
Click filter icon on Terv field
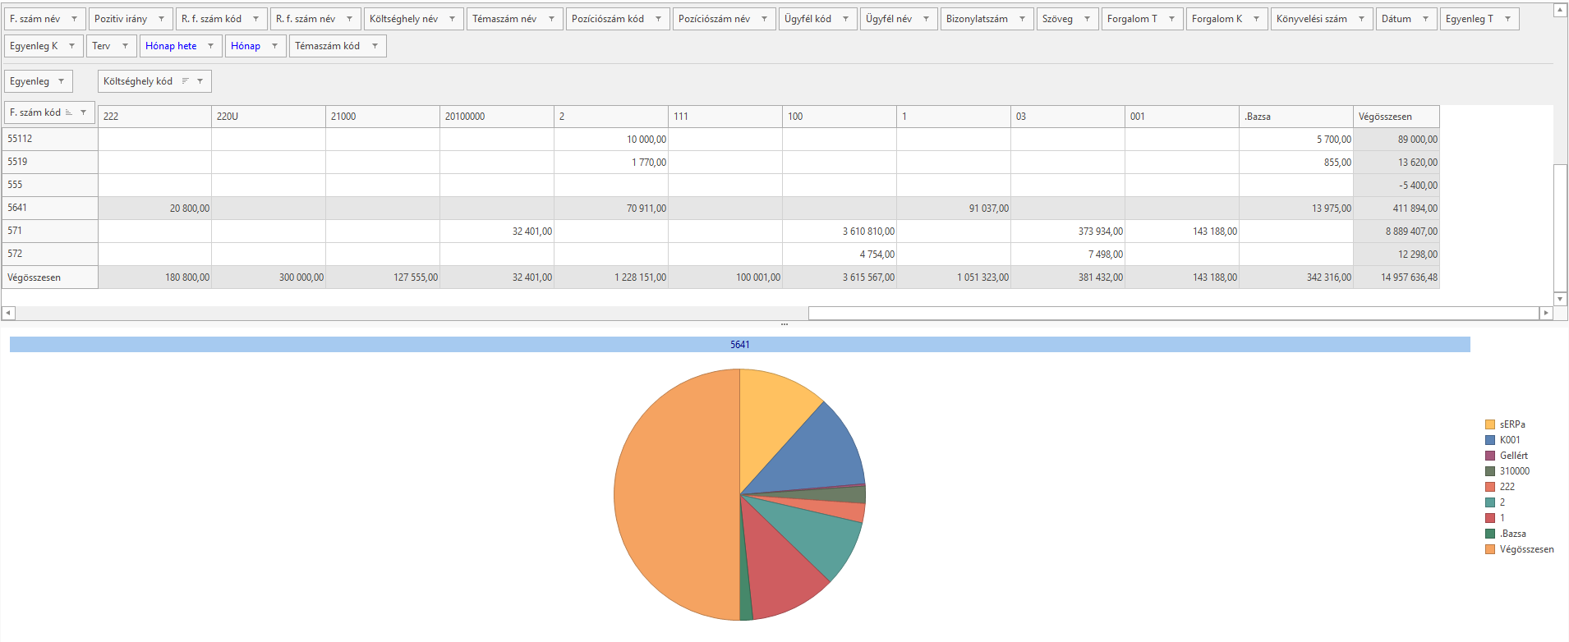(x=125, y=46)
